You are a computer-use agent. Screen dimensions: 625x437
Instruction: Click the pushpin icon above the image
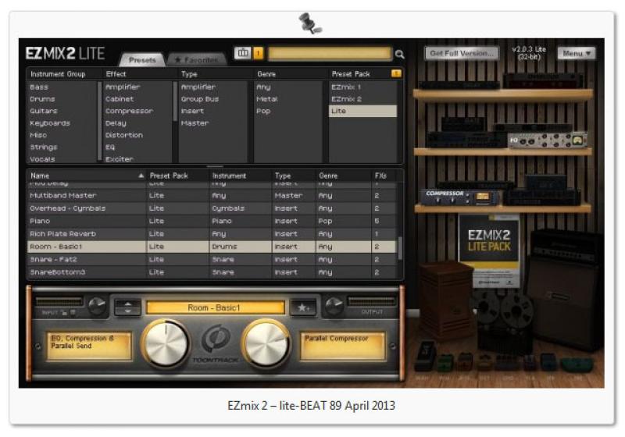[310, 23]
